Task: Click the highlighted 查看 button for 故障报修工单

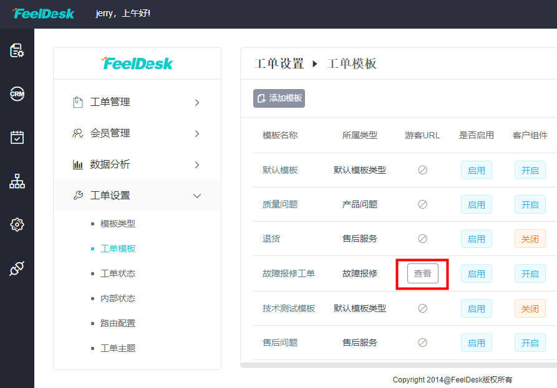Action: click(x=422, y=273)
